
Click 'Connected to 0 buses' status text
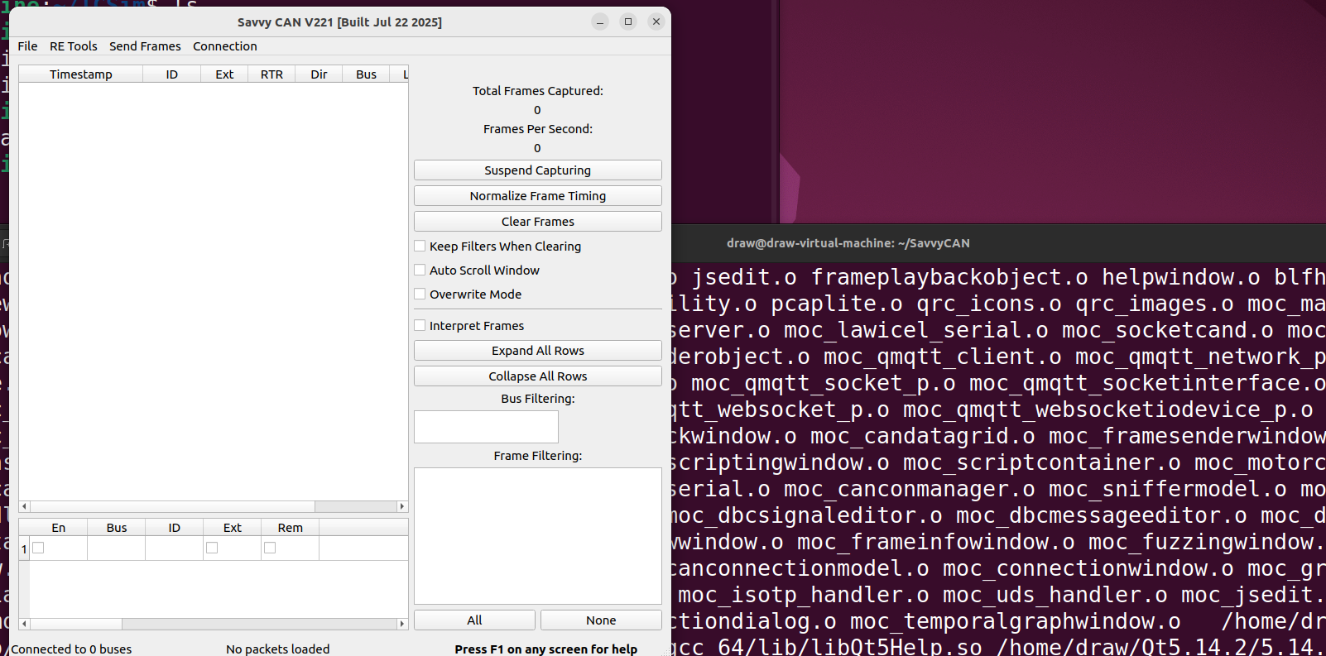click(71, 649)
